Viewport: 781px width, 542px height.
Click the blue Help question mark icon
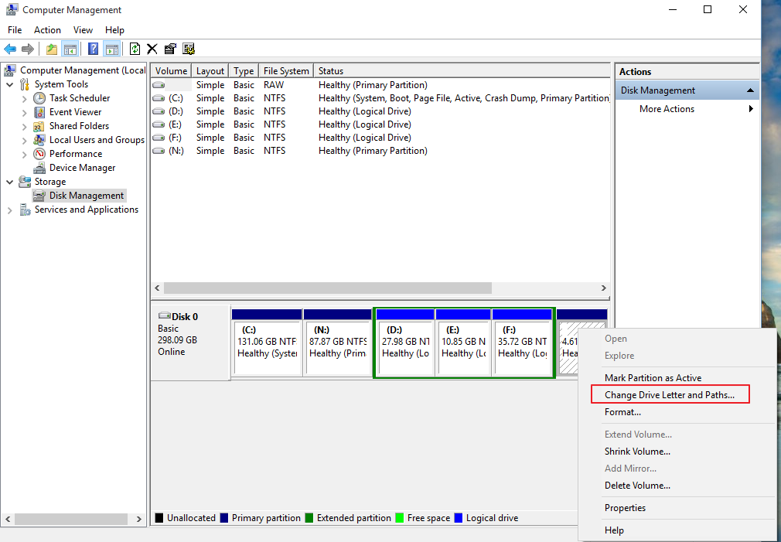(93, 49)
